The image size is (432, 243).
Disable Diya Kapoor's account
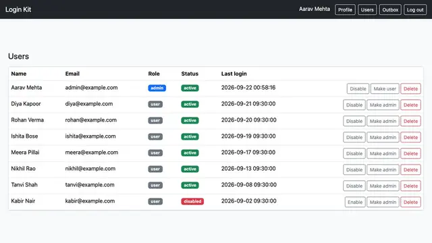point(354,105)
